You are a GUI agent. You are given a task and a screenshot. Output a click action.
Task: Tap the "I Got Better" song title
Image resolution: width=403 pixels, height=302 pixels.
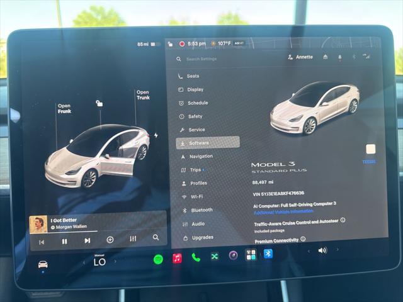(64, 220)
